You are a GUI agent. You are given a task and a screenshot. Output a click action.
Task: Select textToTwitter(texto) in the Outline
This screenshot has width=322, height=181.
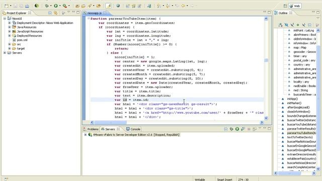[300, 137]
